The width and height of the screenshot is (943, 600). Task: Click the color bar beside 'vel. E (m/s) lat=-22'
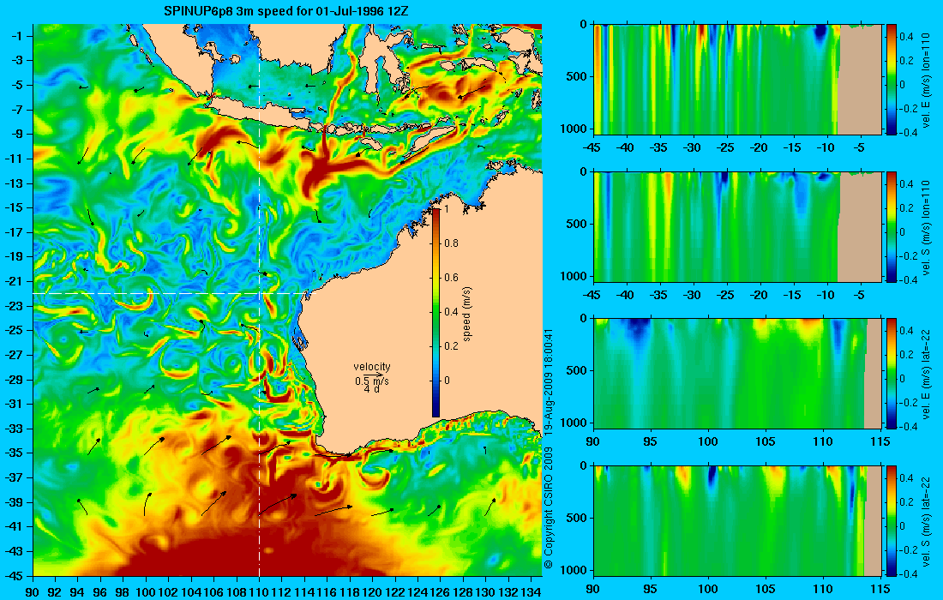(892, 374)
